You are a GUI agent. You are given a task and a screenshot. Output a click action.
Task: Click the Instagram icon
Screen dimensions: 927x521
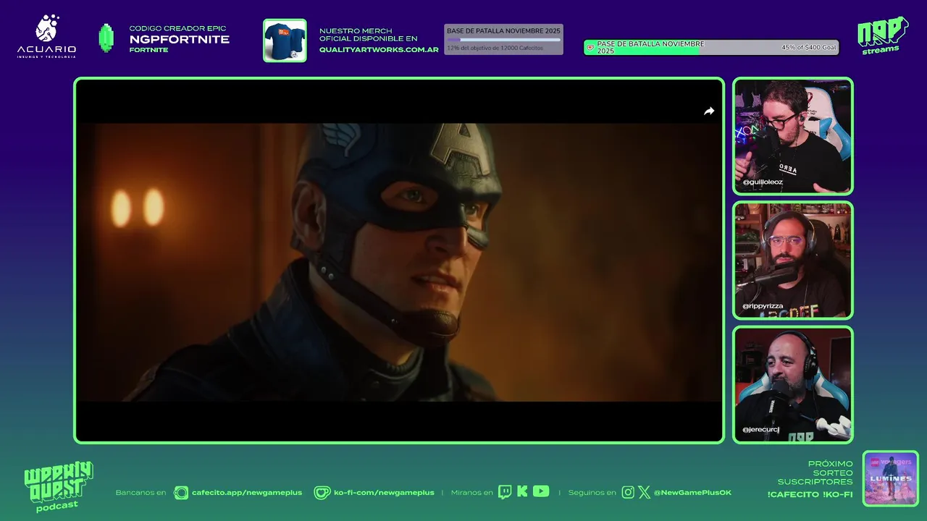point(628,493)
